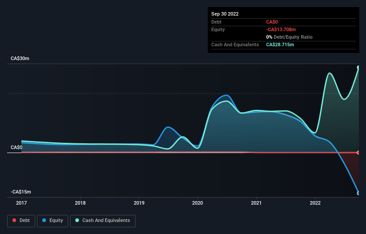366x234 pixels.
Task: Click the tooltip Debt row label
Action: [216, 22]
